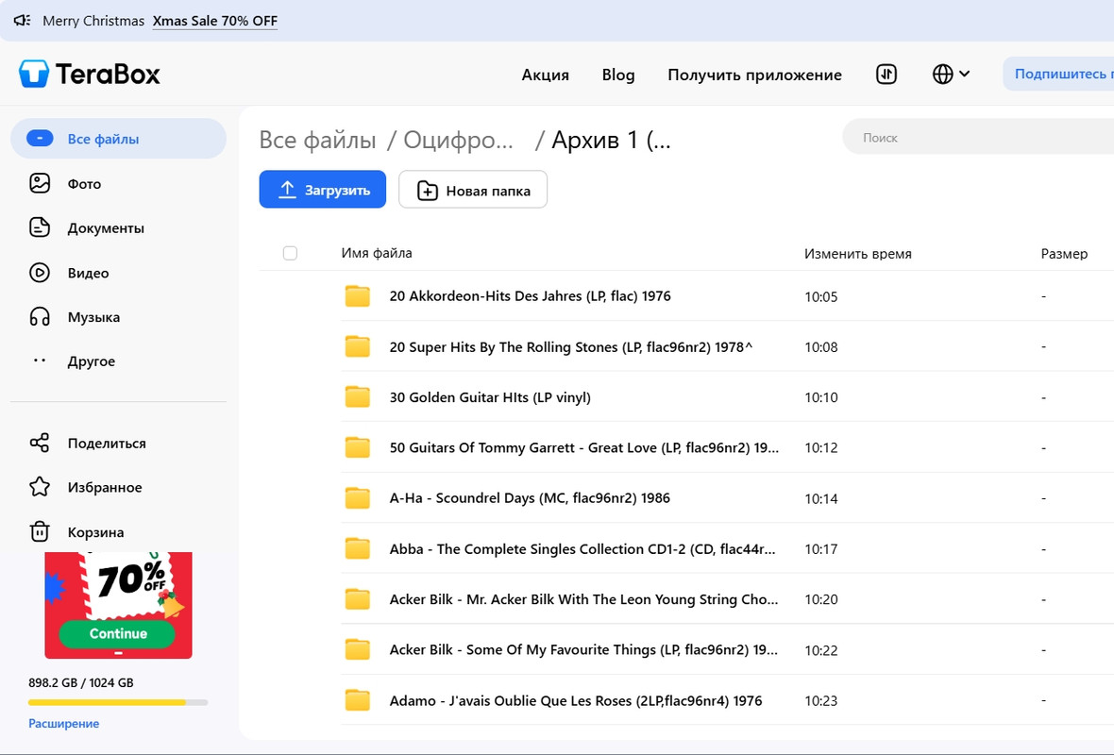Screen dimensions: 1114x755
Task: Open the transfer list icon in header
Action: pos(886,74)
